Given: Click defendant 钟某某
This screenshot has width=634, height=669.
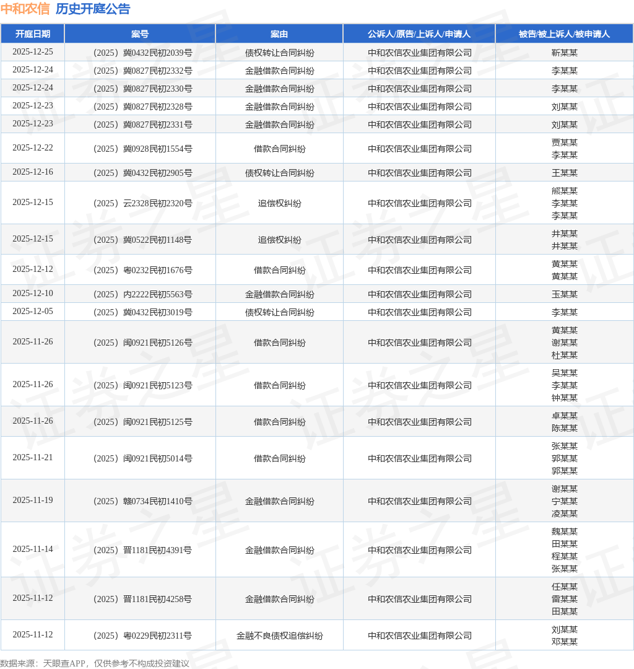Looking at the screenshot, I should (x=565, y=398).
